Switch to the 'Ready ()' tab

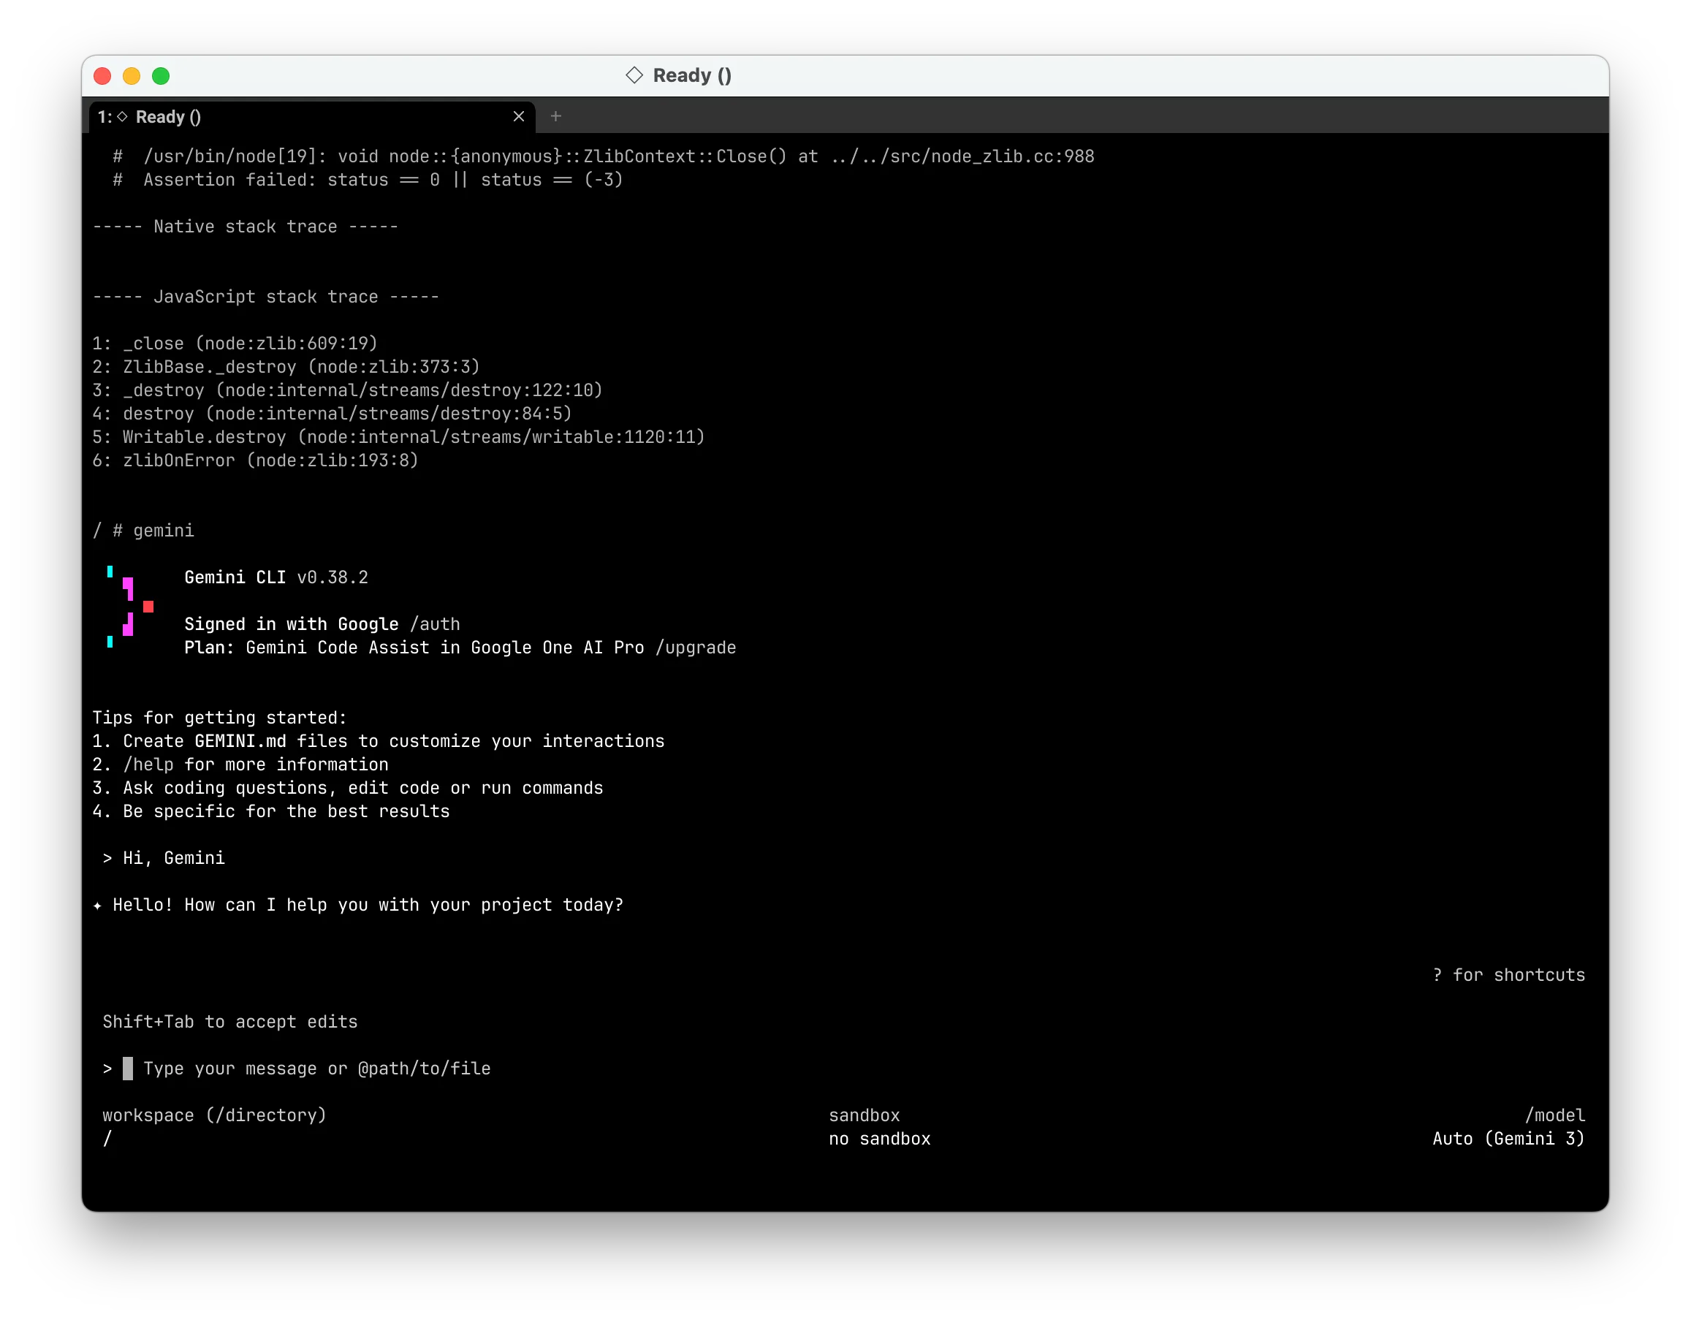pyautogui.click(x=232, y=116)
